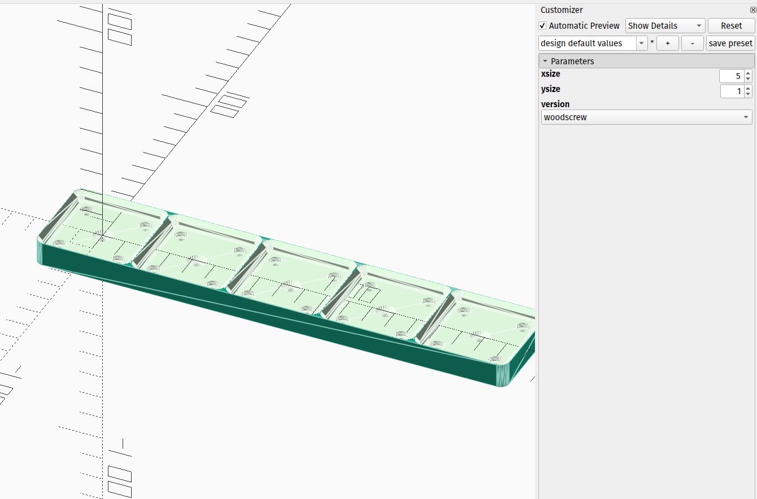Click the Show Details dropdown arrow

coord(699,25)
